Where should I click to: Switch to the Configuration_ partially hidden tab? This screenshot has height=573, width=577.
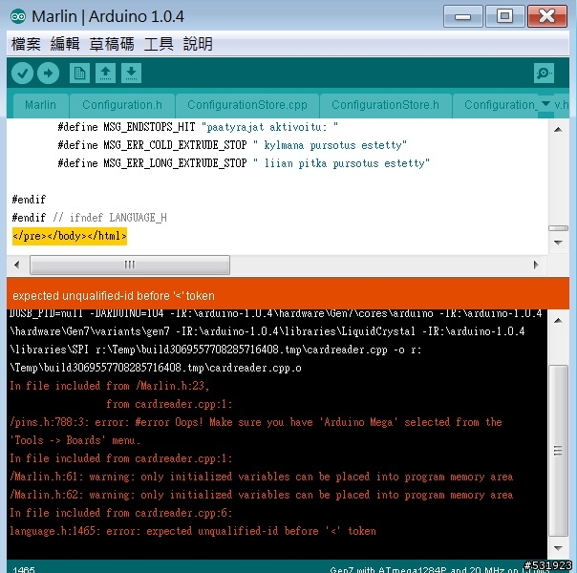point(495,105)
